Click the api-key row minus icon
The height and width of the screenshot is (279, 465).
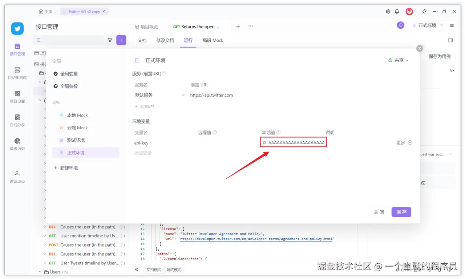(410, 143)
